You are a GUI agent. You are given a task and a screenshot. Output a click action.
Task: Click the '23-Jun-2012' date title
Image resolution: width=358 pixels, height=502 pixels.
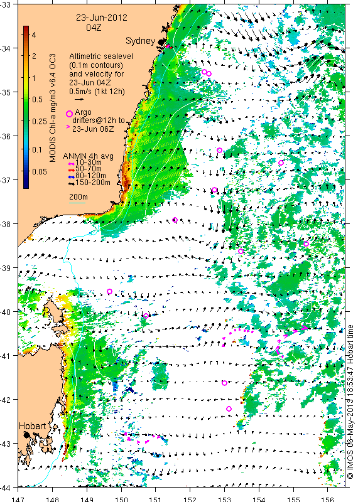tap(102, 18)
